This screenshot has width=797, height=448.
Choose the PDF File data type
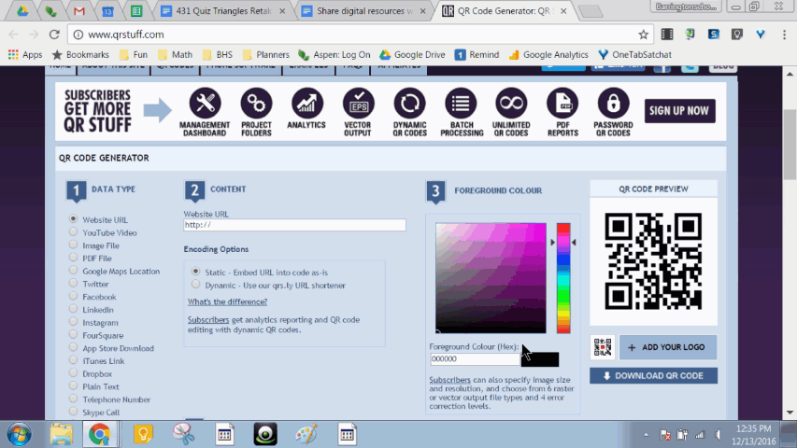coord(73,258)
